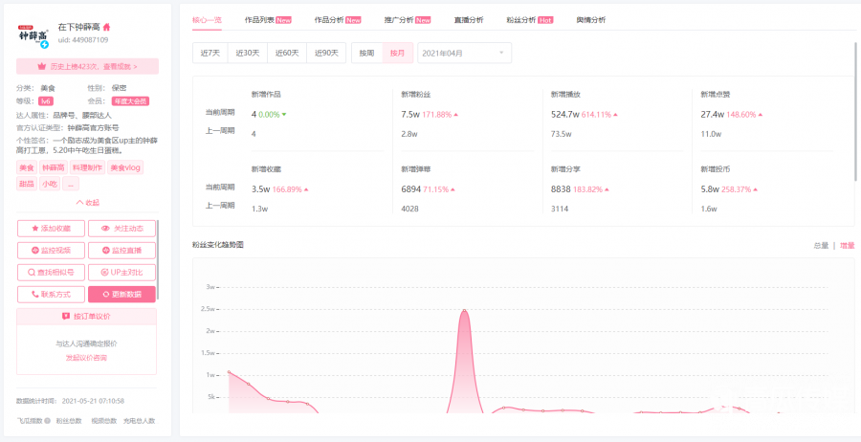The image size is (861, 442).
Task: Click the 钟薛高 profile avatar
Action: tap(33, 33)
